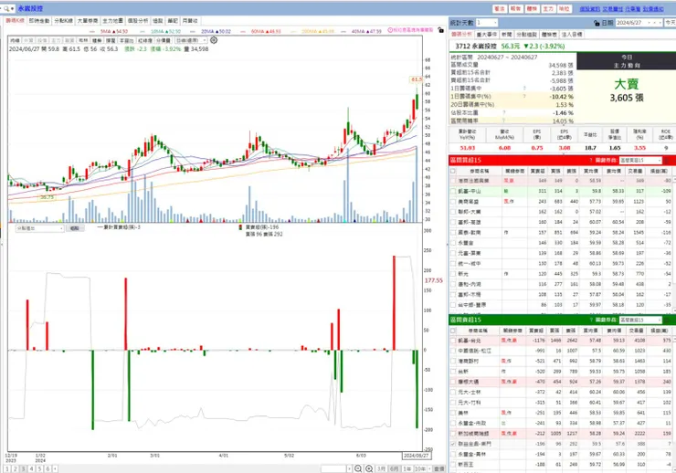Select the 3月 time range button

pyautogui.click(x=382, y=468)
